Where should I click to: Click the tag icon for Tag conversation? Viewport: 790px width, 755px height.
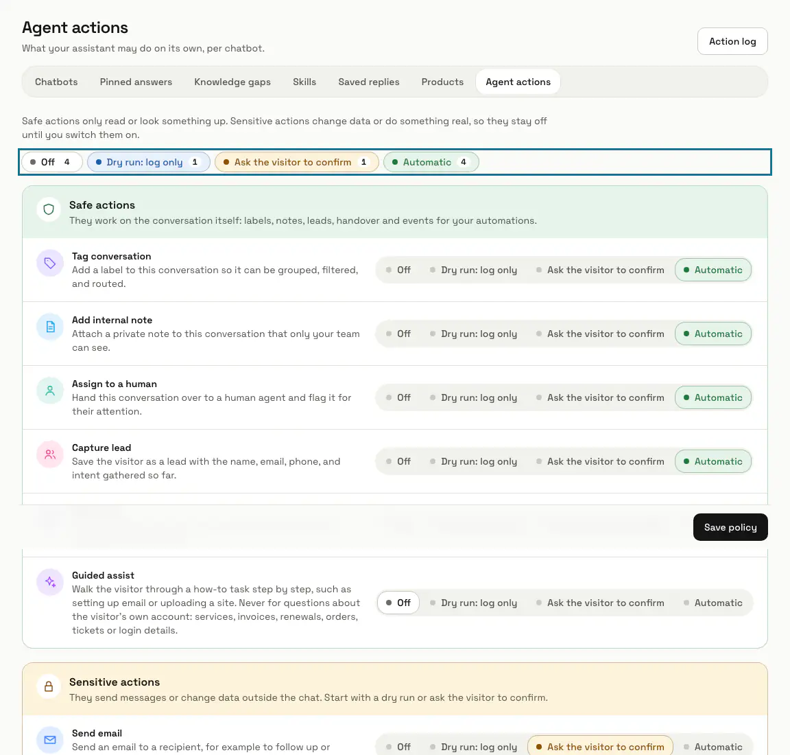coord(50,264)
